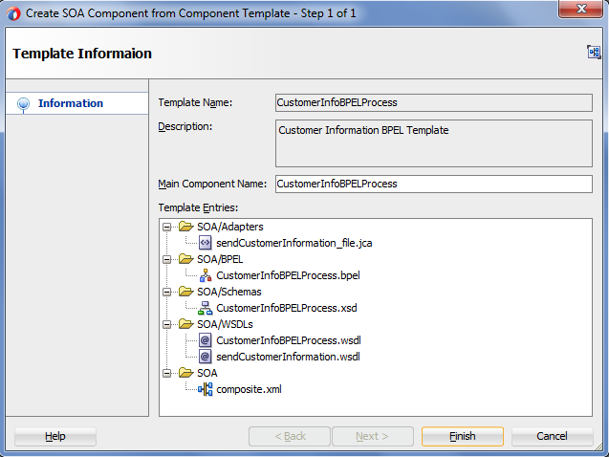Select CustomerInfoBPELProcess.bpel entry text
Image resolution: width=609 pixels, height=457 pixels.
tap(288, 275)
